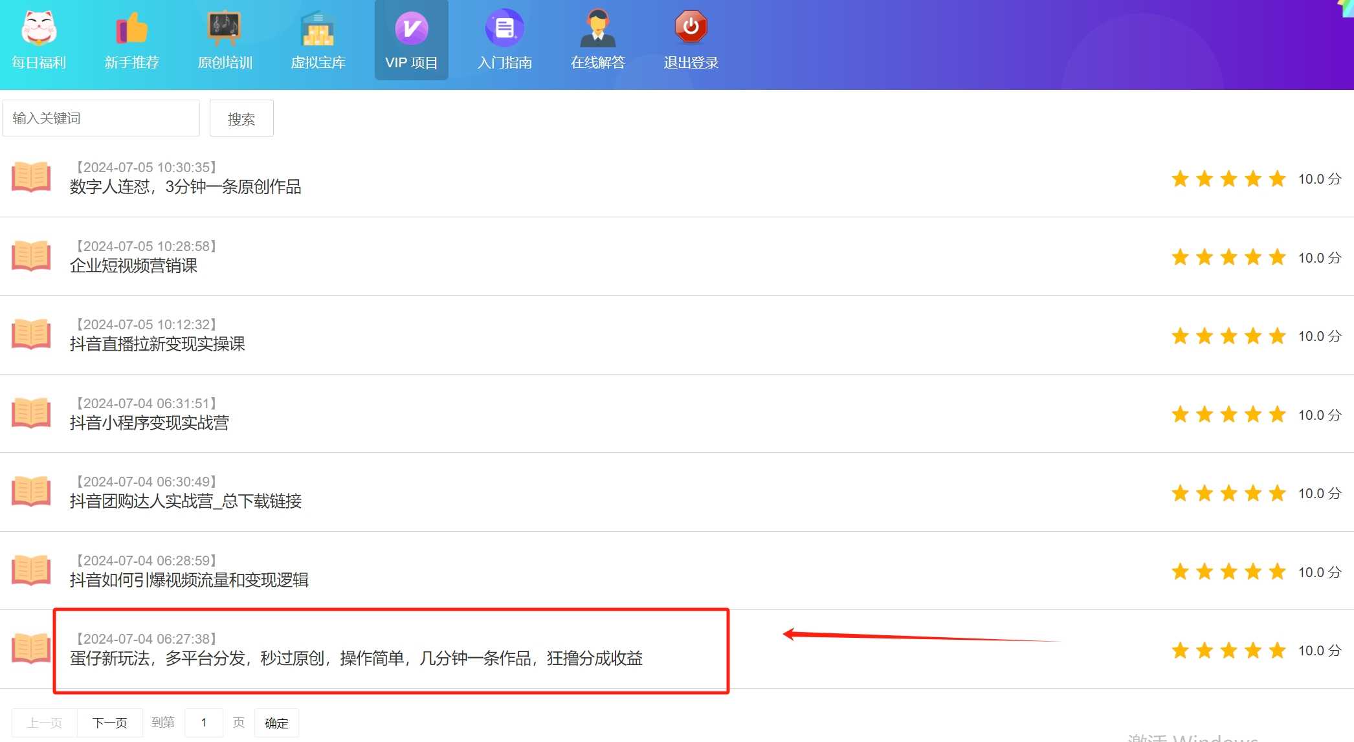The height and width of the screenshot is (742, 1354).
Task: Click the book icon beside 企业短视频营销课
Action: pos(31,256)
